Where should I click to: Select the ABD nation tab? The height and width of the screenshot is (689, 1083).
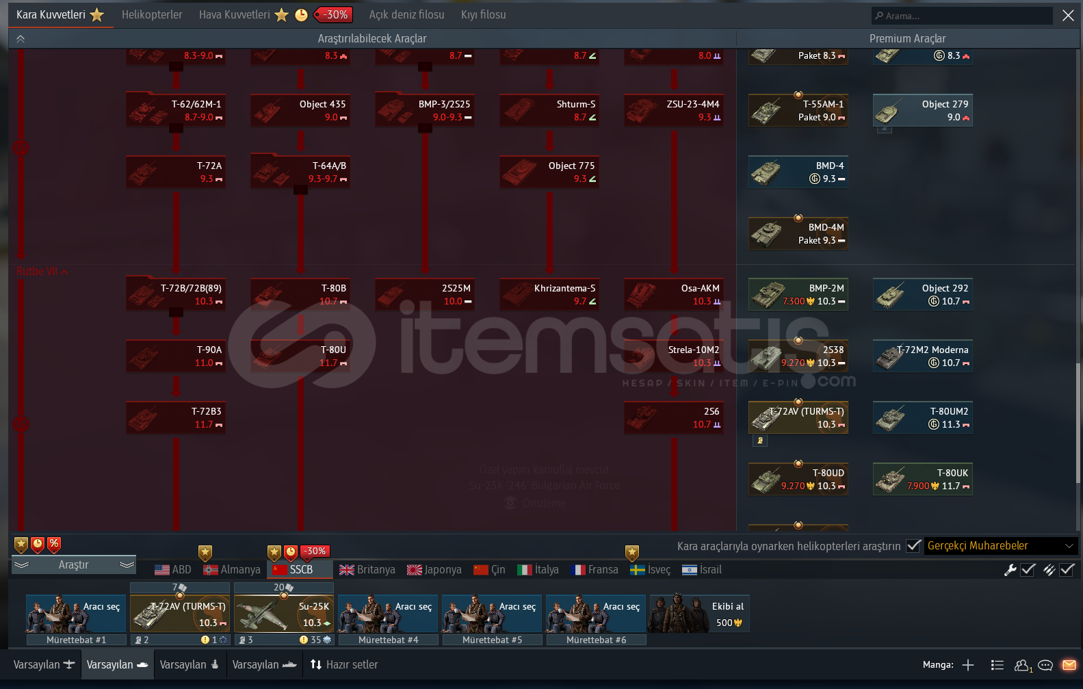pyautogui.click(x=173, y=569)
